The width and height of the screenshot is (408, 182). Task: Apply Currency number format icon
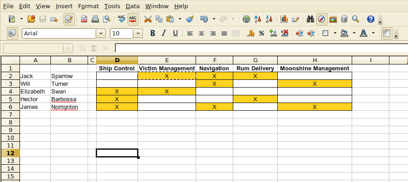pos(251,33)
